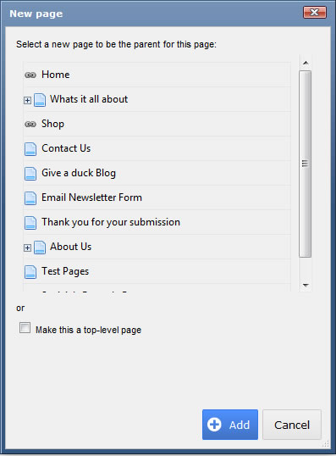The image size is (336, 456).
Task: Choose Email Newsletter Form as parent page
Action: click(91, 197)
